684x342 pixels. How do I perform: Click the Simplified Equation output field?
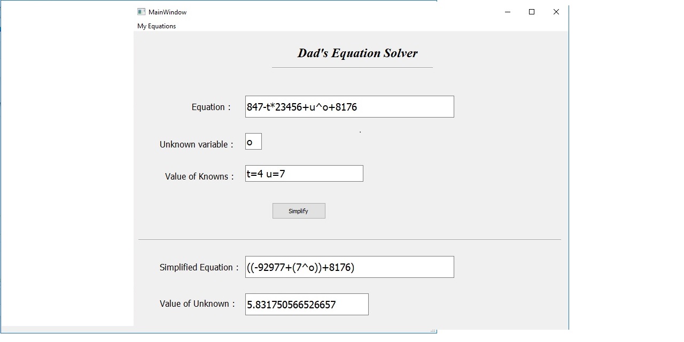click(349, 267)
